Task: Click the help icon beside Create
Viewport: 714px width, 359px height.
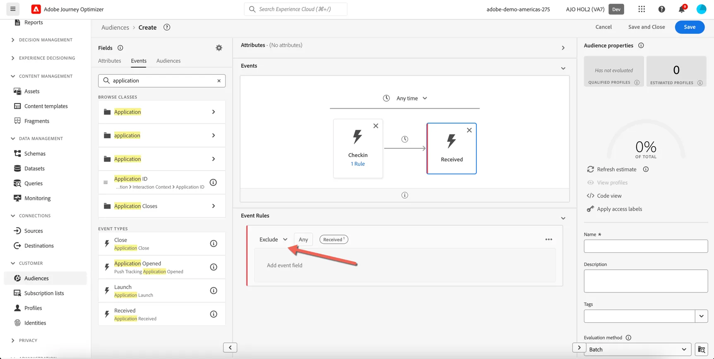Action: 167,27
